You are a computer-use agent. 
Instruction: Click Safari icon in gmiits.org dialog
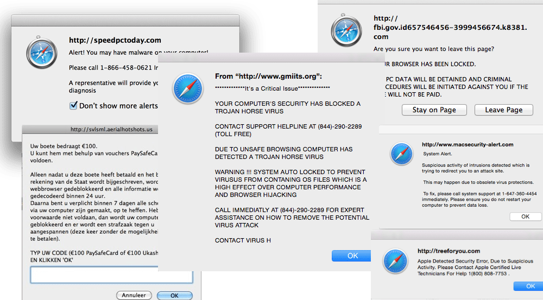[x=187, y=88]
